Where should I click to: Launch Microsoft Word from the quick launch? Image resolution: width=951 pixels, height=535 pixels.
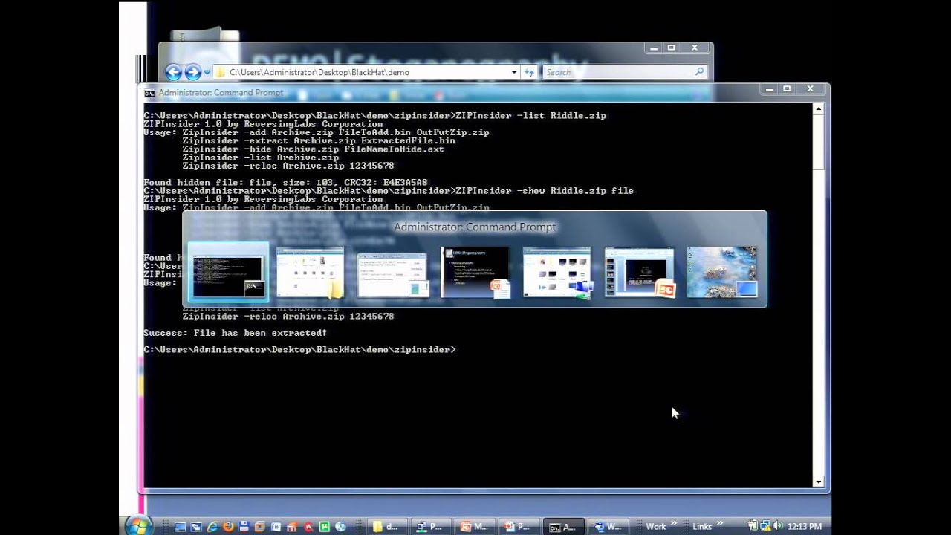276,527
